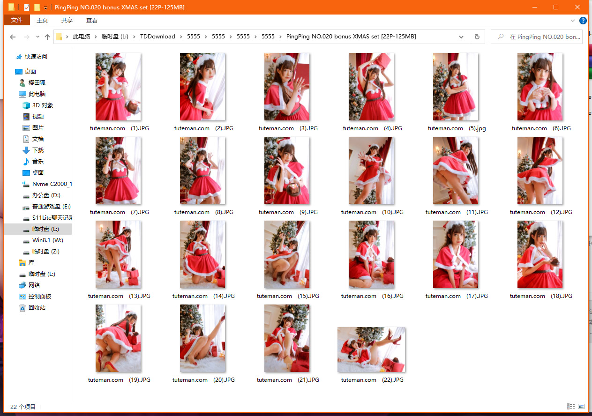The height and width of the screenshot is (416, 592).
Task: Expand the address bar history dropdown
Action: (x=461, y=37)
